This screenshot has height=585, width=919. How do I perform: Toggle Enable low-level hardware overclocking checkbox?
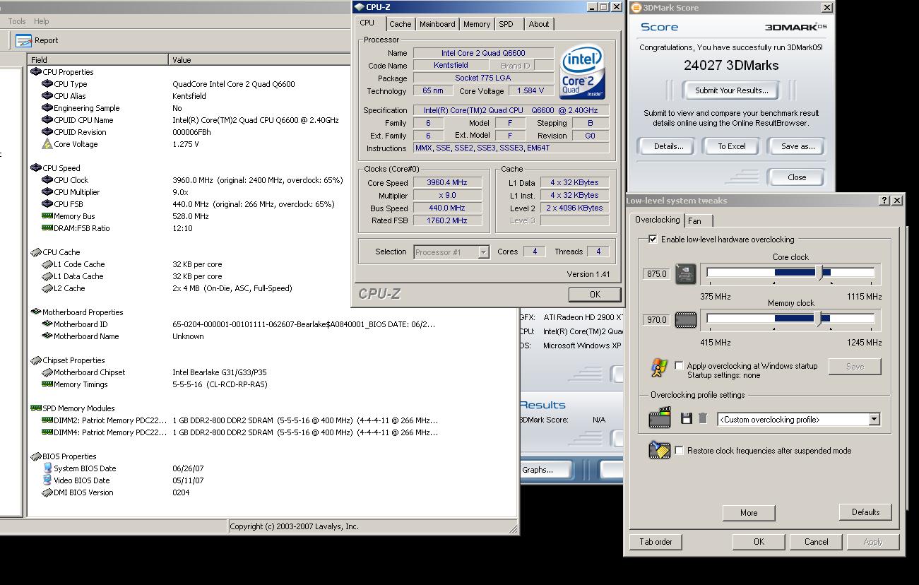pos(653,240)
